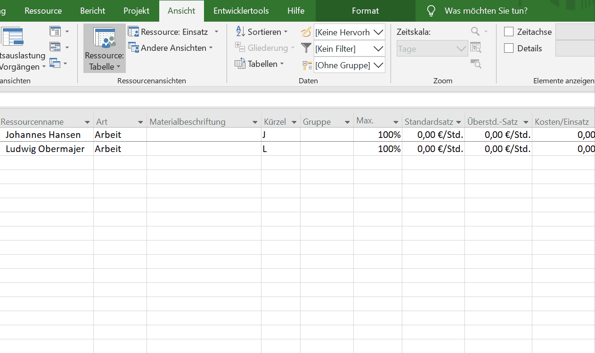This screenshot has height=353, width=595.
Task: Open the Ressourcenname column filter arrow
Action: tap(87, 122)
